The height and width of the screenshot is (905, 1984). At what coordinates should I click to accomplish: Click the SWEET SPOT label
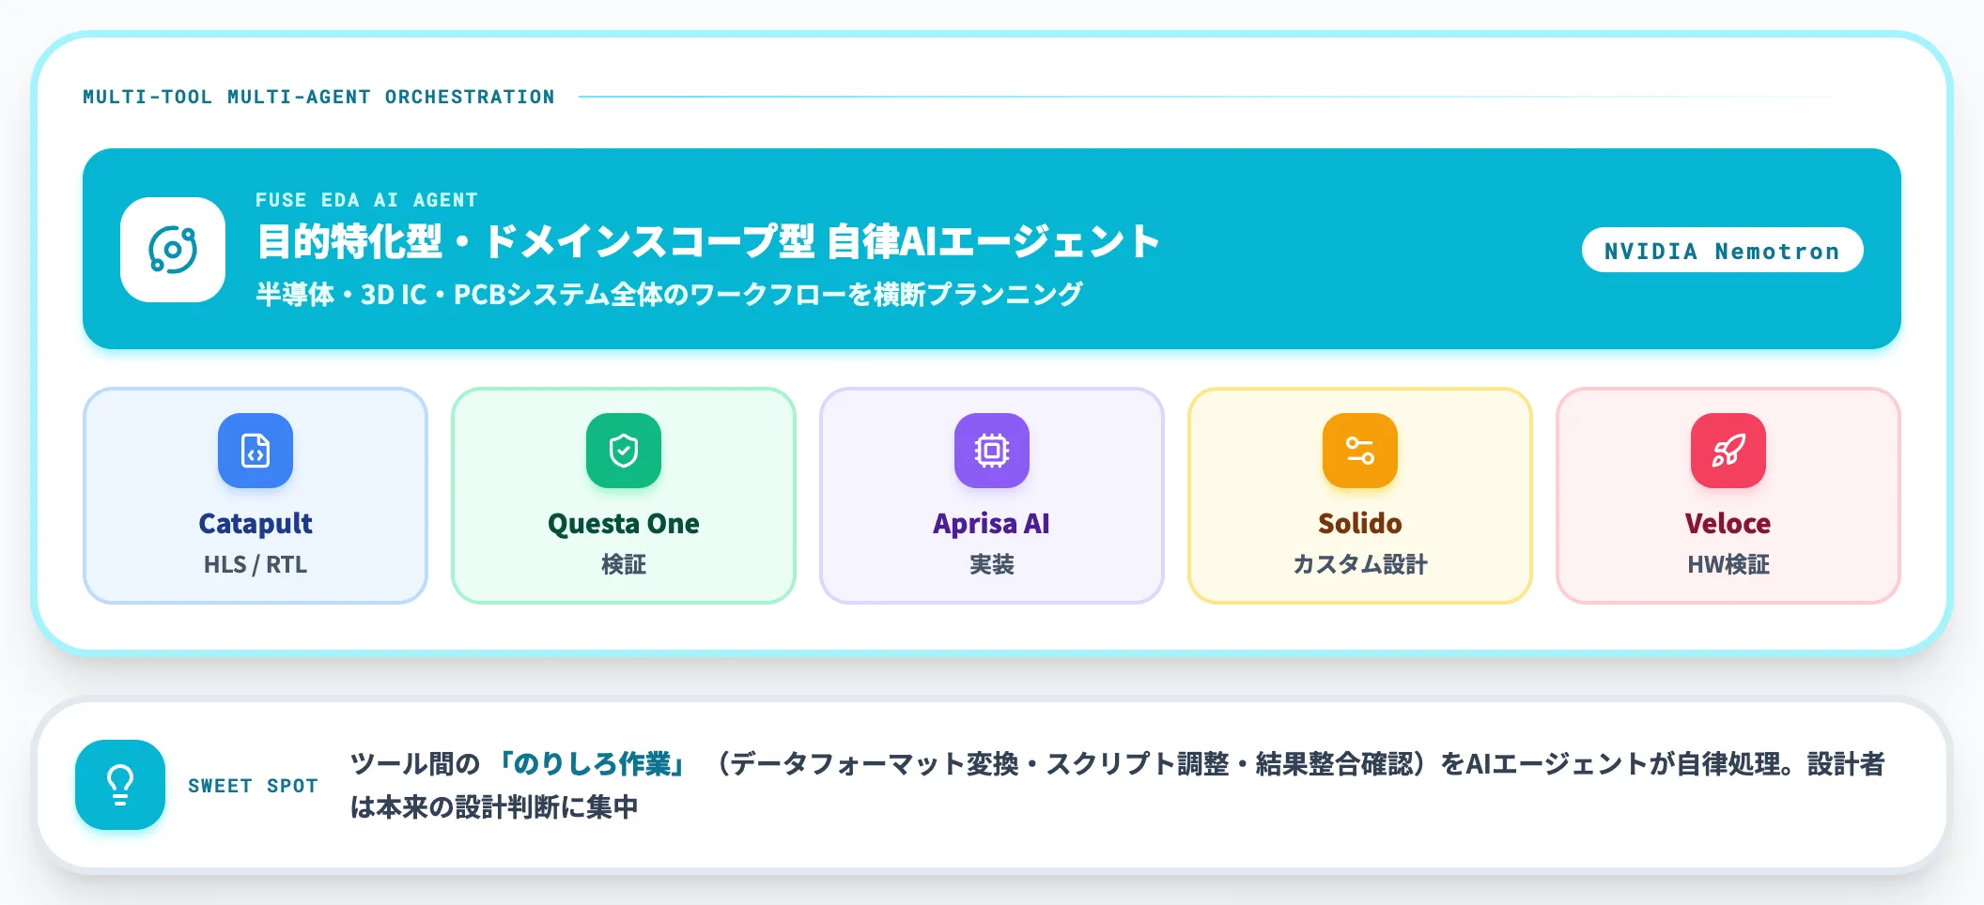coord(253,786)
